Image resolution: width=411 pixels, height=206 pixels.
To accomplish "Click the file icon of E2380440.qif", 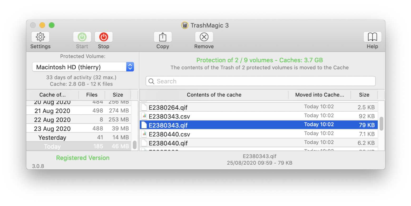I will 144,143.
